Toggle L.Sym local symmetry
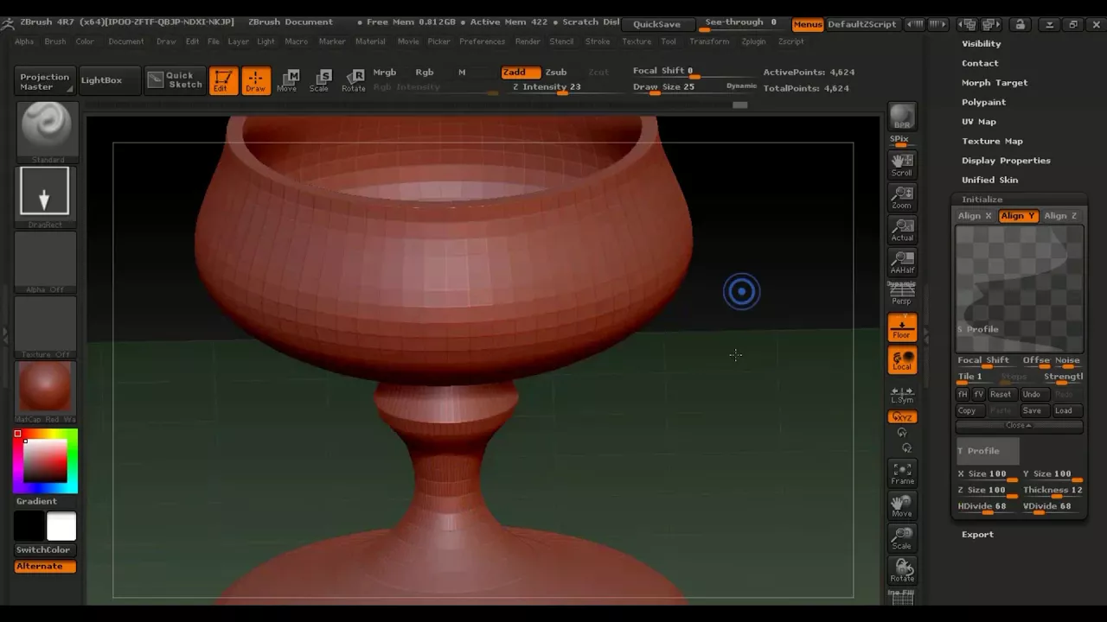Screen dimensions: 1107x622 tap(902, 395)
